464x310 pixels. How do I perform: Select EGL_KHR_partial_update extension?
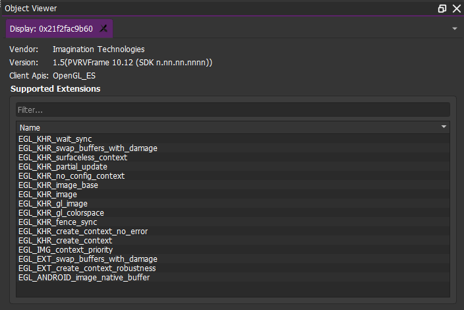point(233,167)
